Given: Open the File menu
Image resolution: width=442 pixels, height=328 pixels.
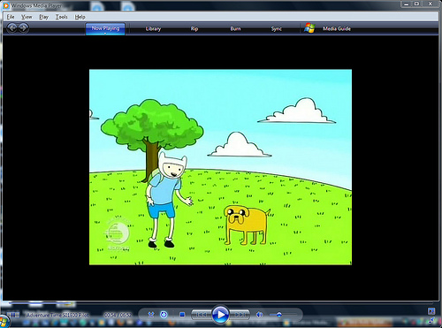Looking at the screenshot, I should pyautogui.click(x=11, y=17).
